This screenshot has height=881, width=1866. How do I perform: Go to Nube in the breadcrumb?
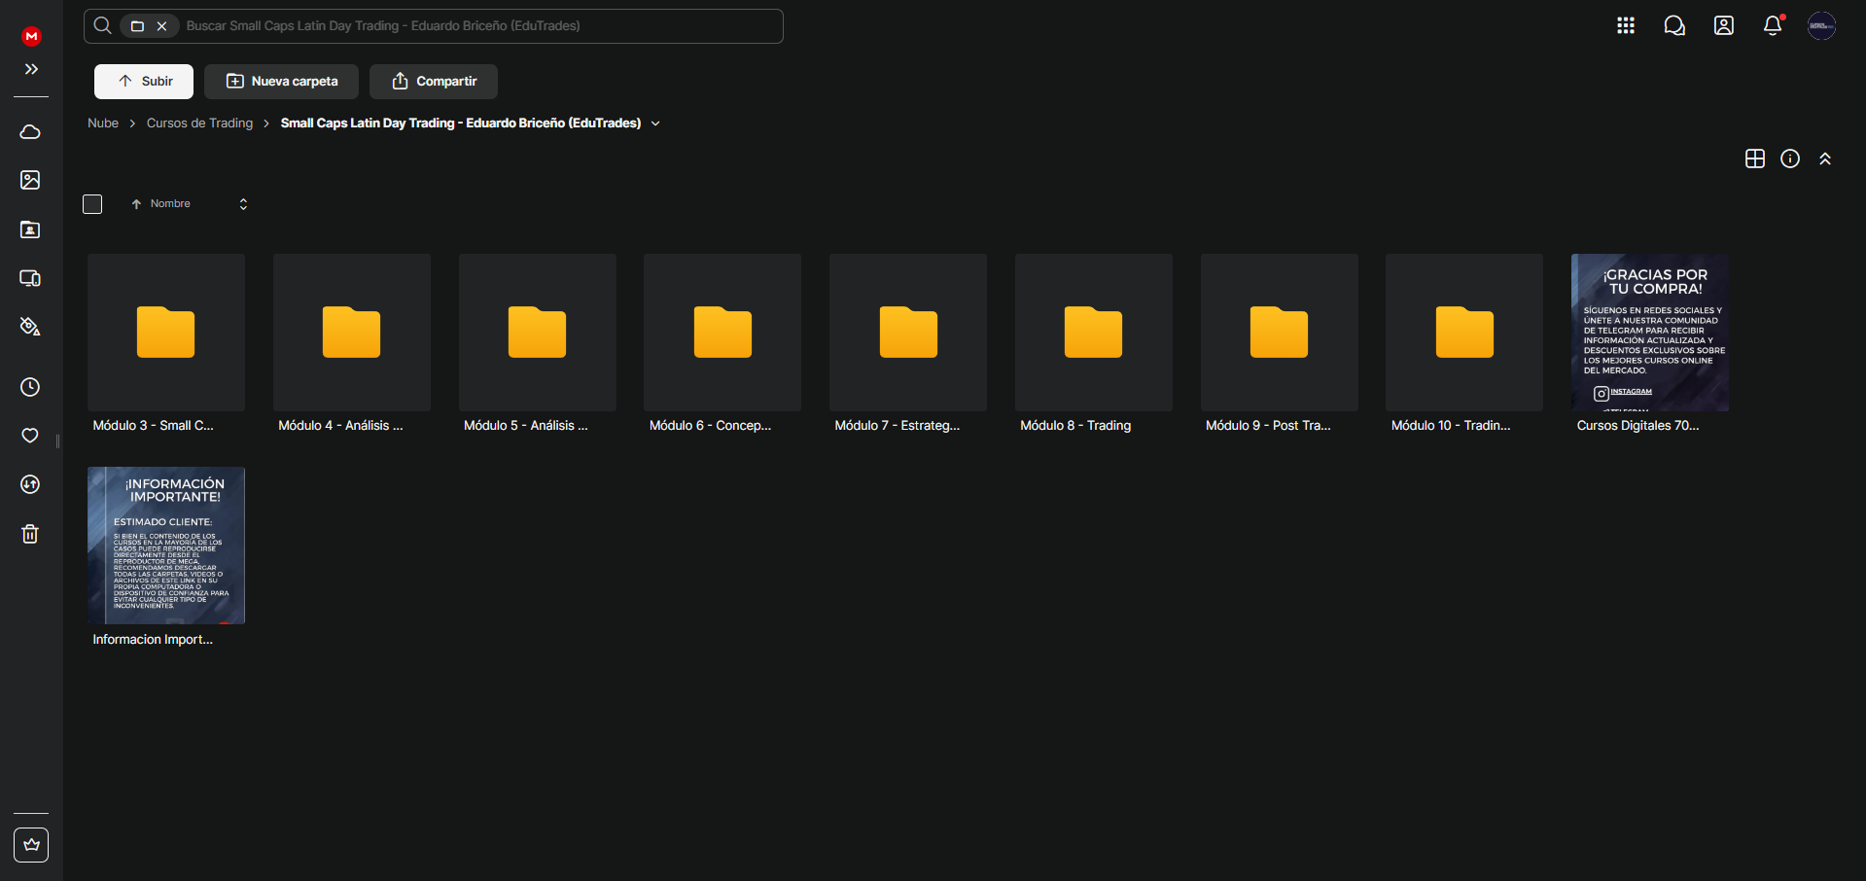tap(103, 123)
